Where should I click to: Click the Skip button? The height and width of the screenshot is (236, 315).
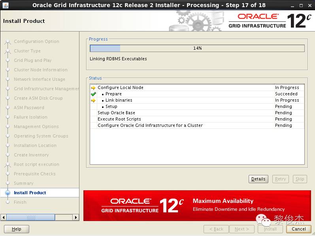click(300, 179)
